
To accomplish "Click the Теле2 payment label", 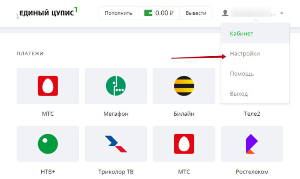I will click(252, 114).
